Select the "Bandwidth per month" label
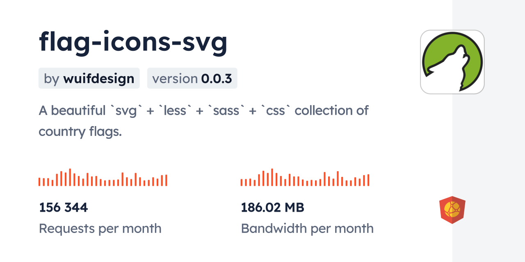The image size is (525, 262). tap(307, 228)
